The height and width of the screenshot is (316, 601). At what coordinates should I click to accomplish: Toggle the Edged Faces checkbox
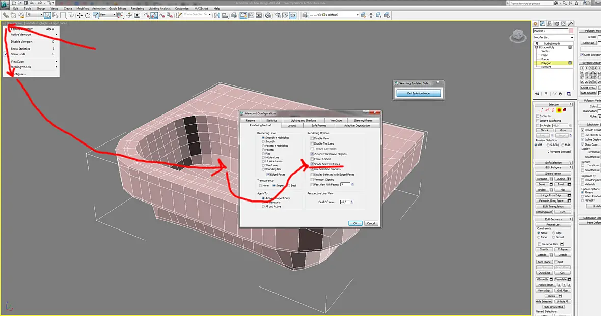click(268, 174)
